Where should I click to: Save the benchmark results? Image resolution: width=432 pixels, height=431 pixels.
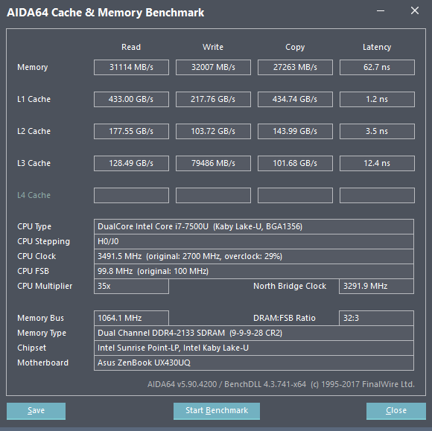(x=36, y=411)
